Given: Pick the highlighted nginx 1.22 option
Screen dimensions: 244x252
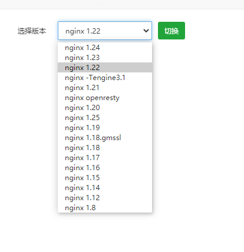Looking at the screenshot, I should [105, 68].
